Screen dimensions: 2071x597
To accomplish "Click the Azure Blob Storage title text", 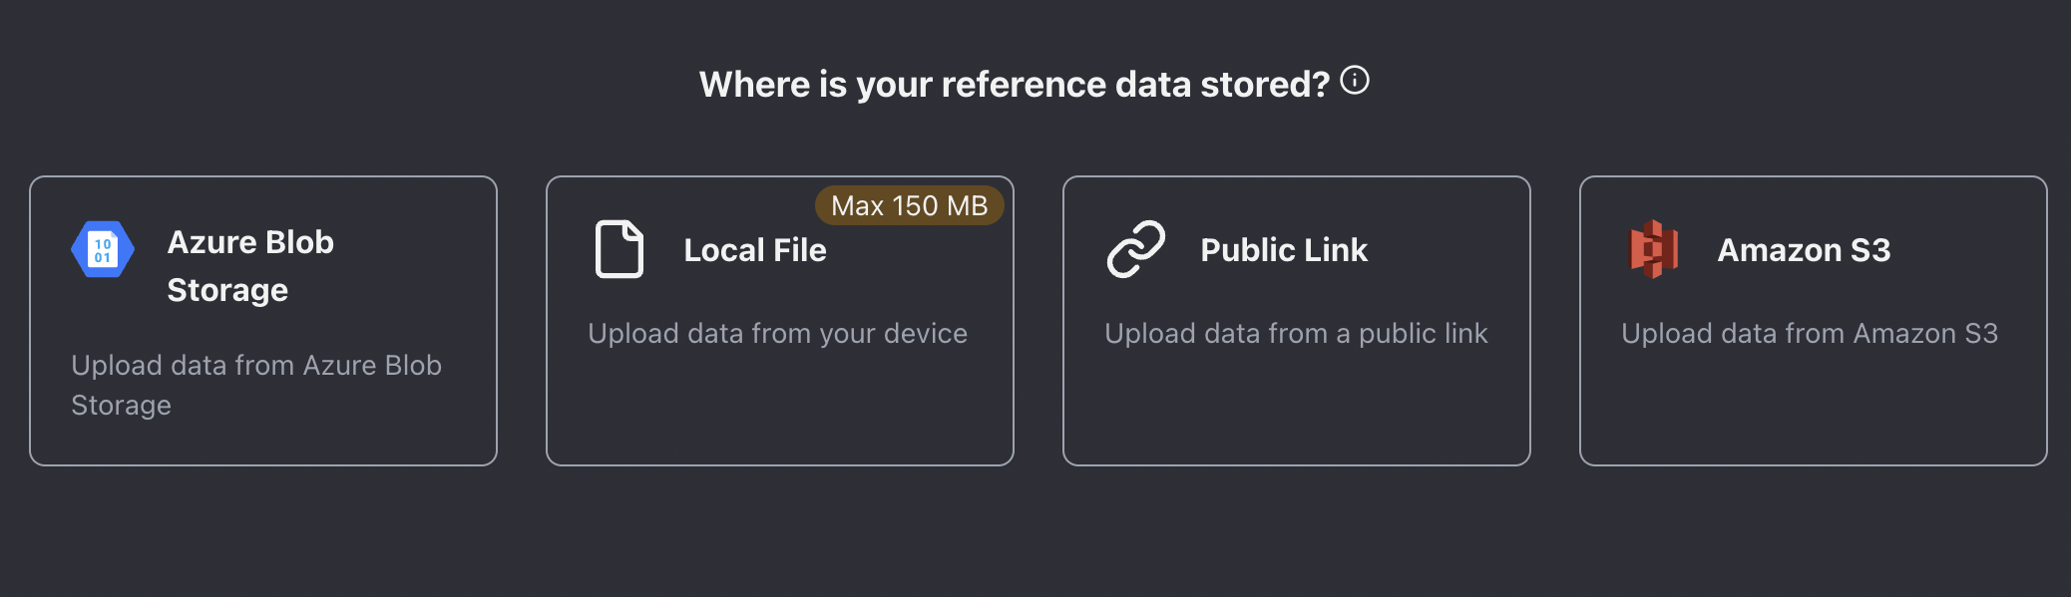I will 251,265.
